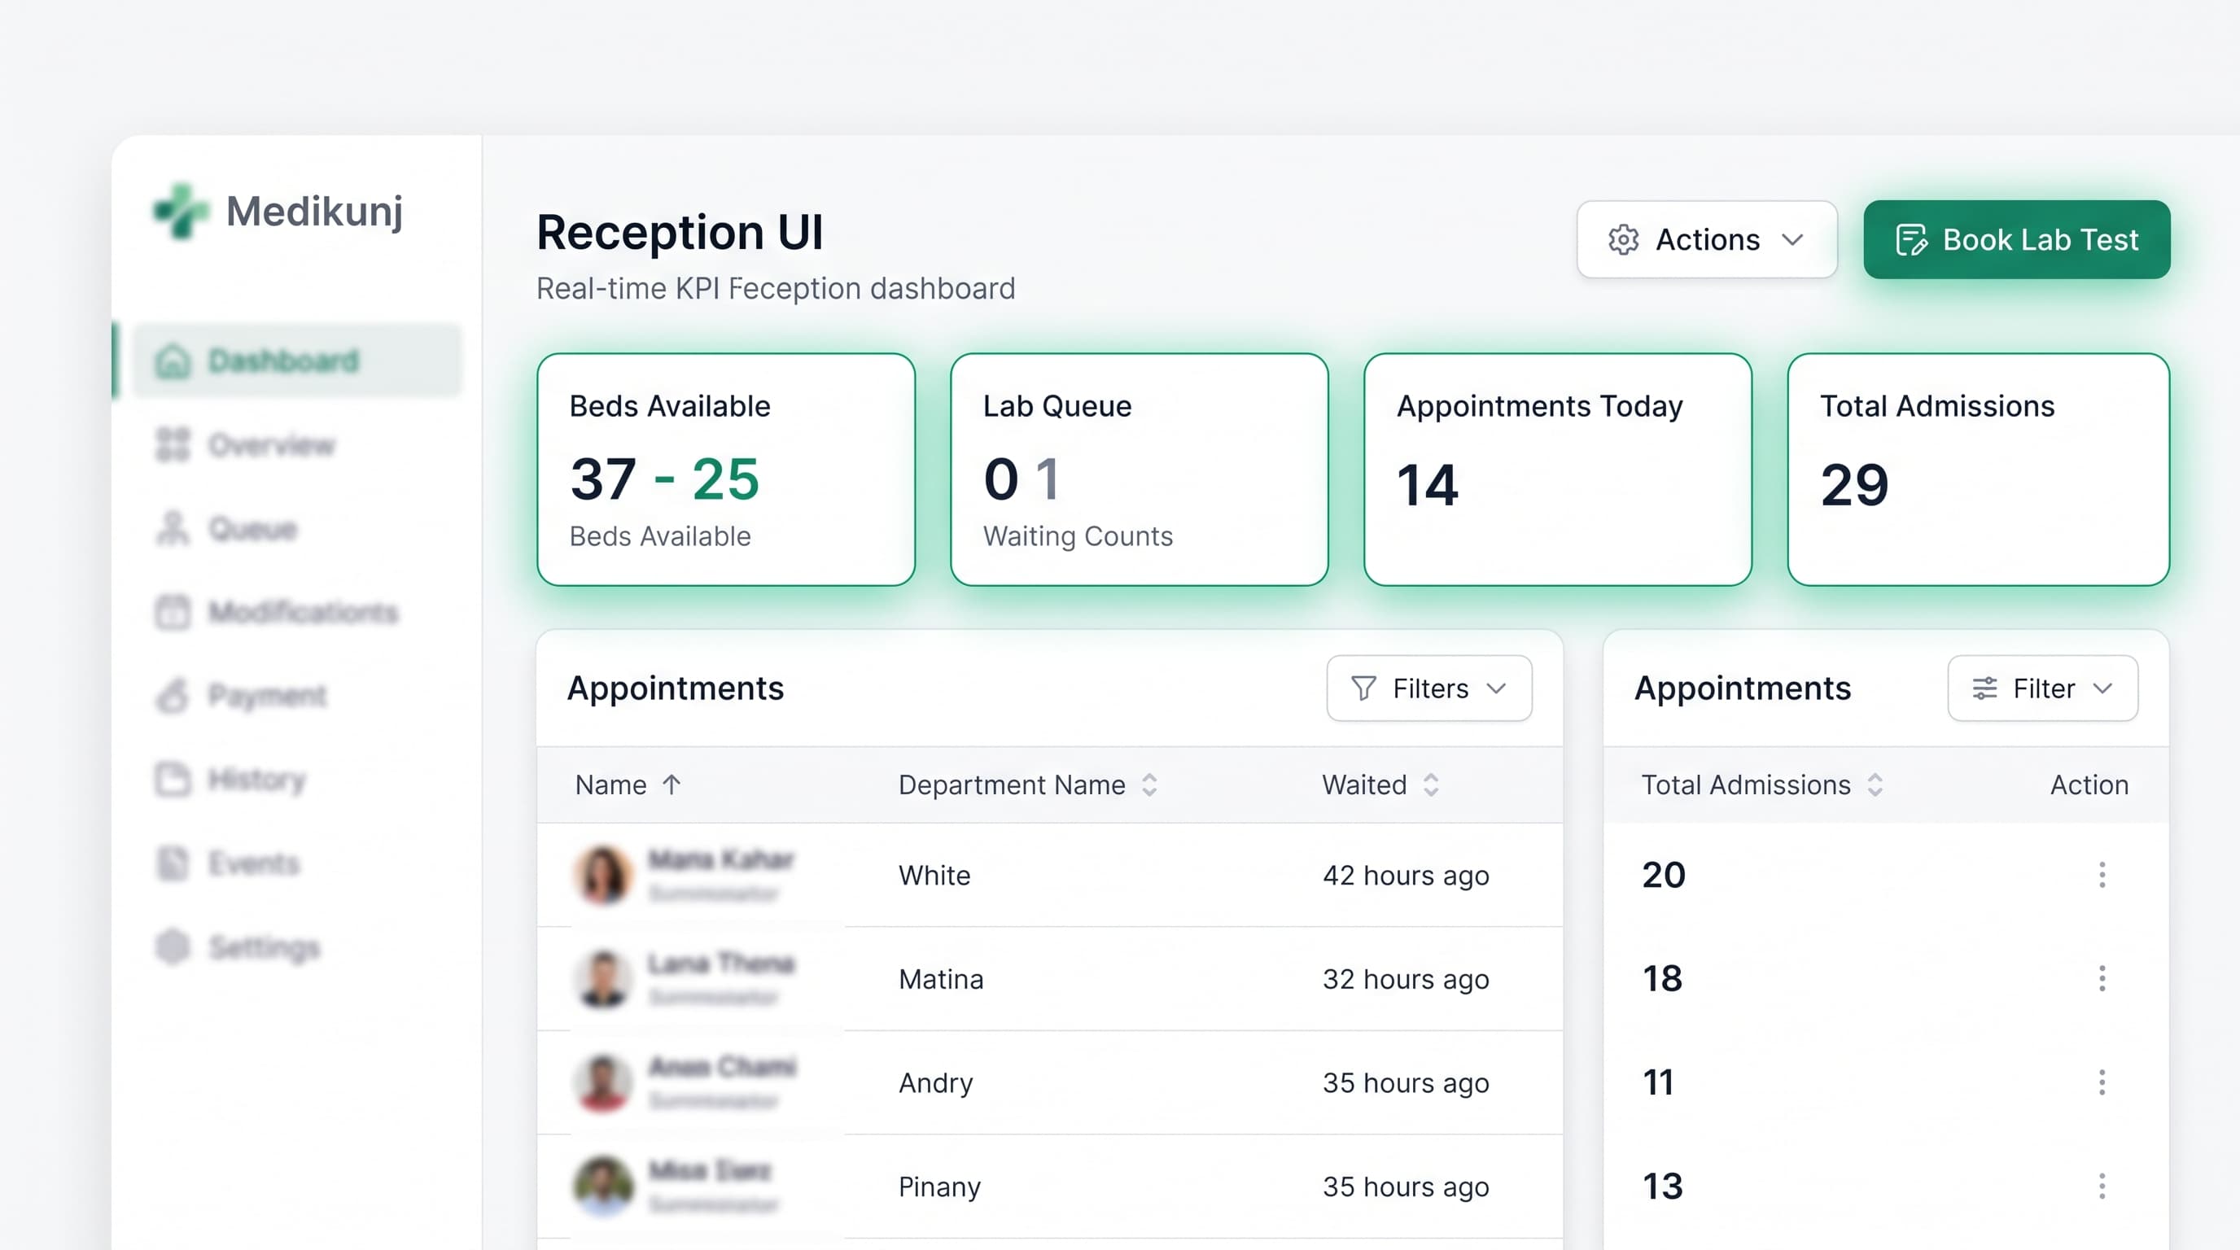Click the Medikunj green cross logo
2240x1250 pixels.
[x=181, y=212]
